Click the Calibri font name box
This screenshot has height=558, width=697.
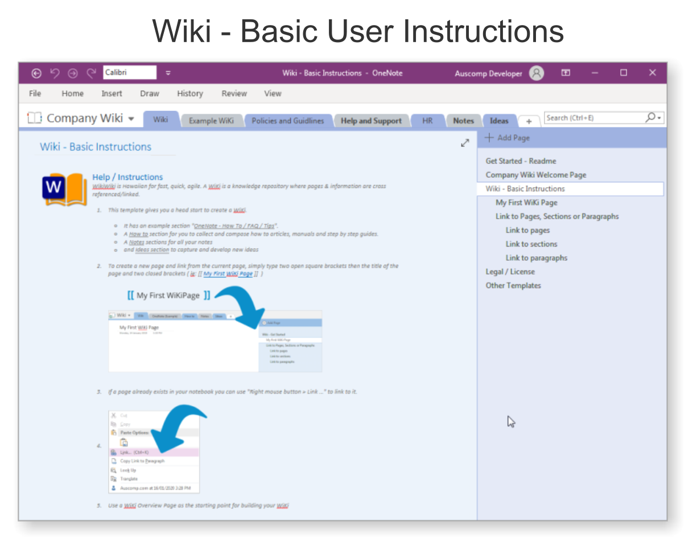[x=130, y=72]
